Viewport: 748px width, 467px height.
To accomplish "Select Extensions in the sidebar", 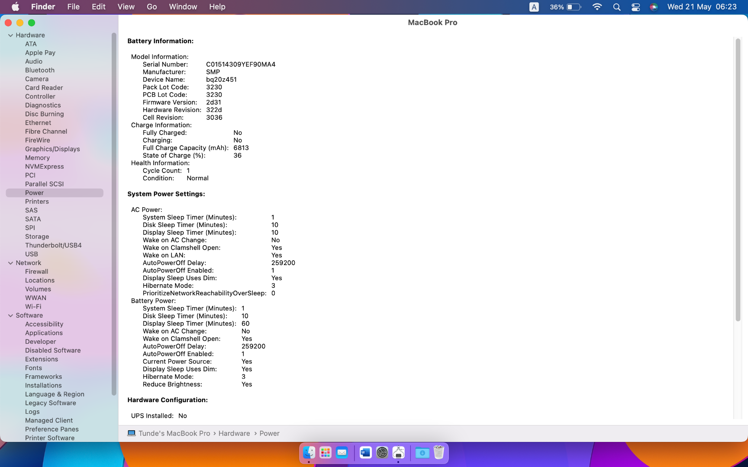I will [42, 359].
